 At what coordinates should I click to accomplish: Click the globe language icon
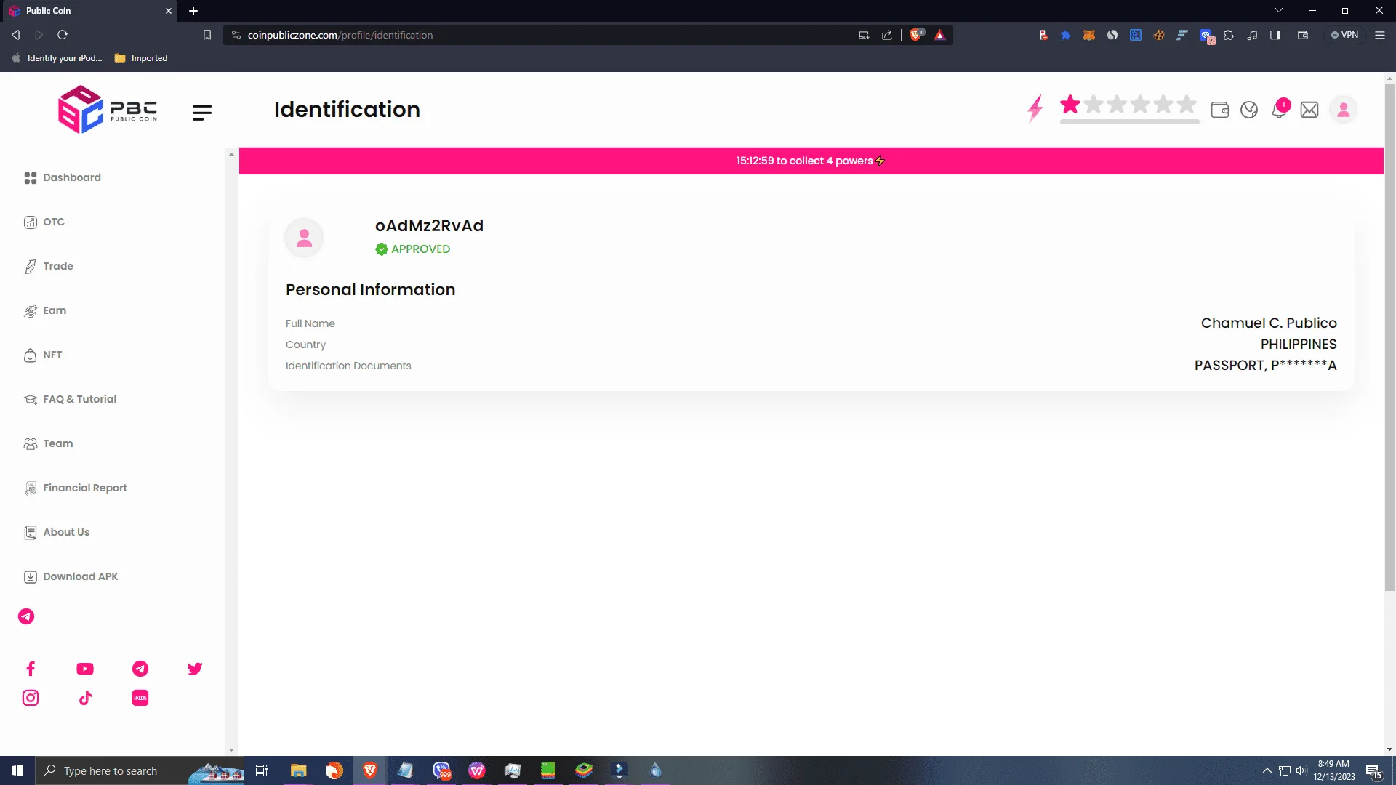pos(1249,110)
